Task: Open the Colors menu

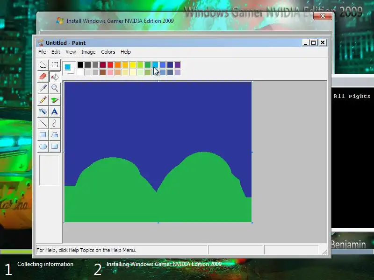Action: 108,52
